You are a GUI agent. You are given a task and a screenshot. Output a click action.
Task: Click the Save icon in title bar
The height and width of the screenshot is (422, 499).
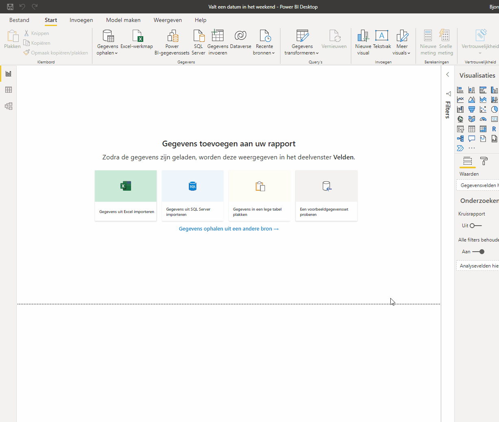point(10,7)
